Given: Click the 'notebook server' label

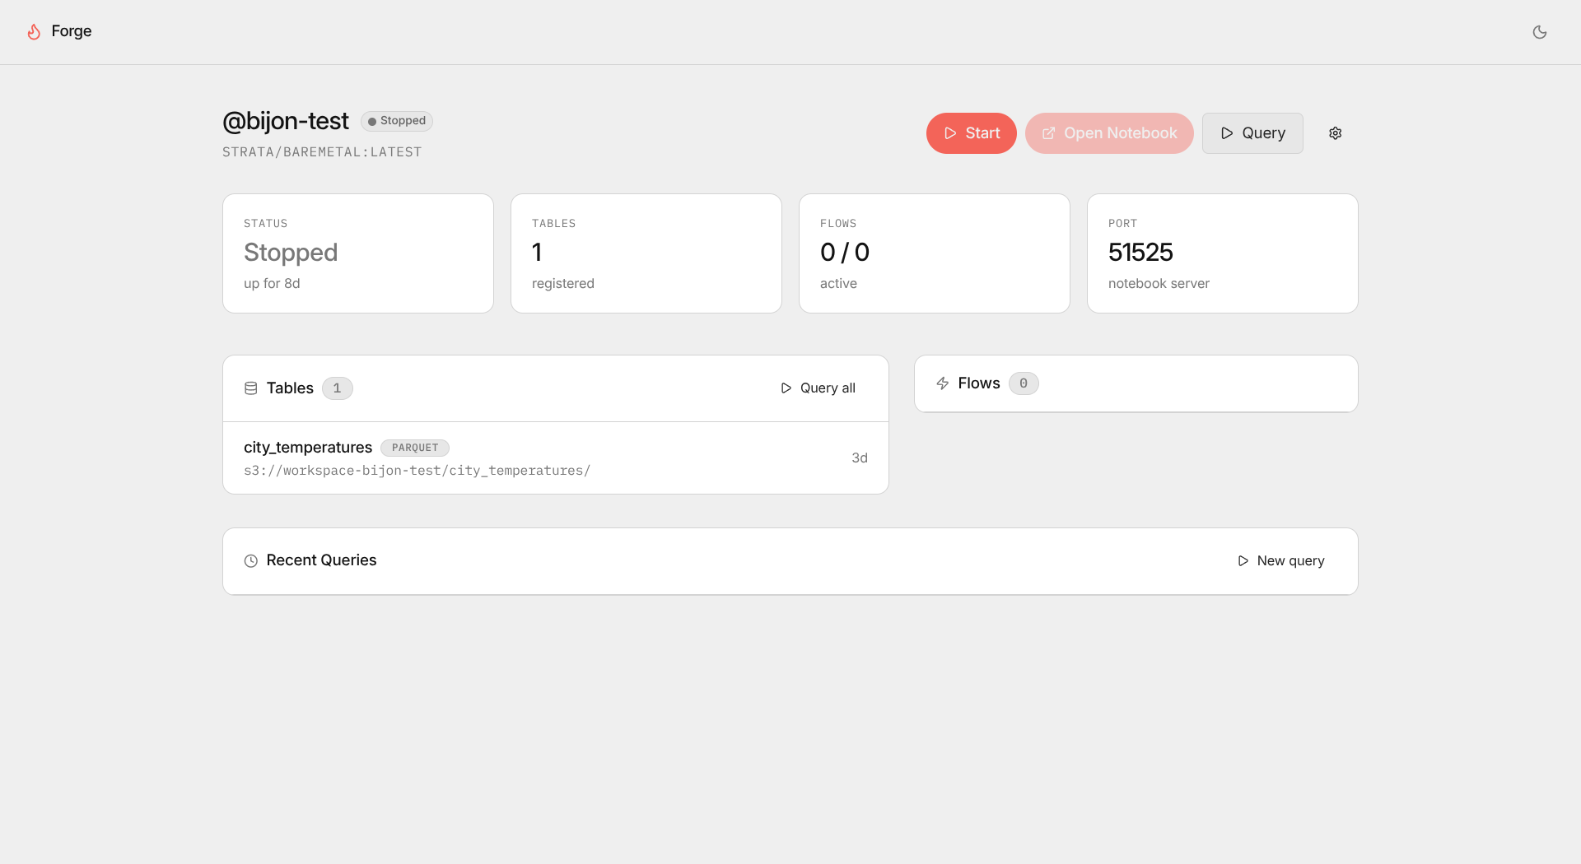Looking at the screenshot, I should pos(1159,284).
